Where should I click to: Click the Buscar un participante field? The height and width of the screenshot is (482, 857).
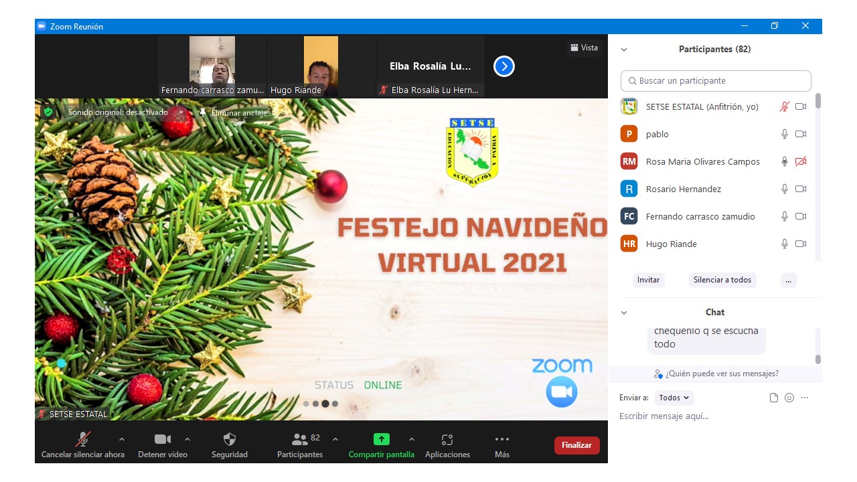coord(716,81)
